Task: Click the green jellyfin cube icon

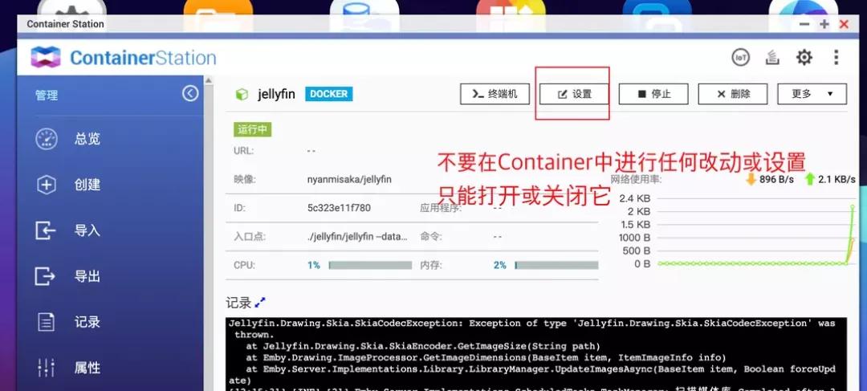Action: pyautogui.click(x=242, y=95)
